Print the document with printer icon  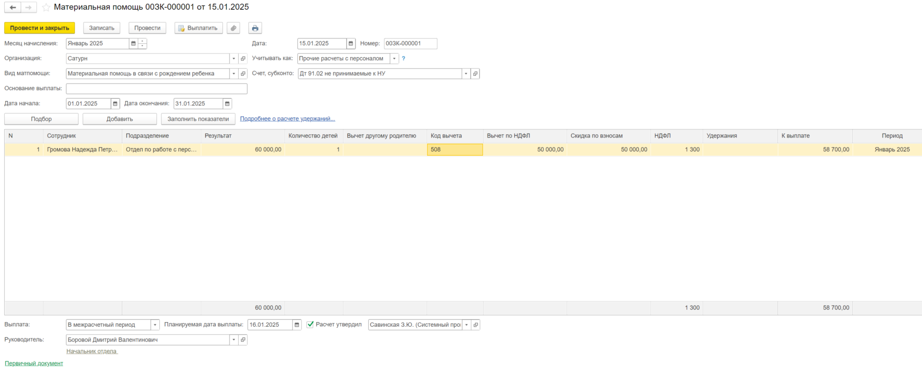pos(255,28)
